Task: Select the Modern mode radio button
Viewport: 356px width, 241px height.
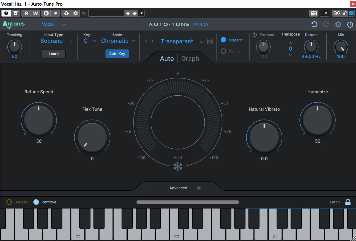Action: tap(223, 40)
